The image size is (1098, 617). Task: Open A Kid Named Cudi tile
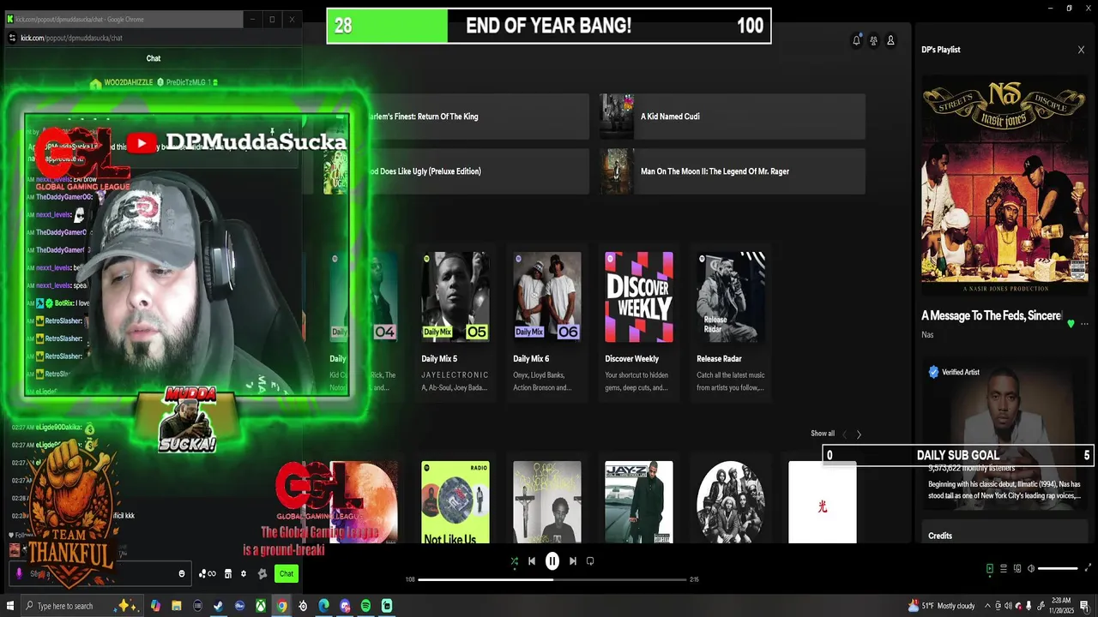(x=733, y=117)
